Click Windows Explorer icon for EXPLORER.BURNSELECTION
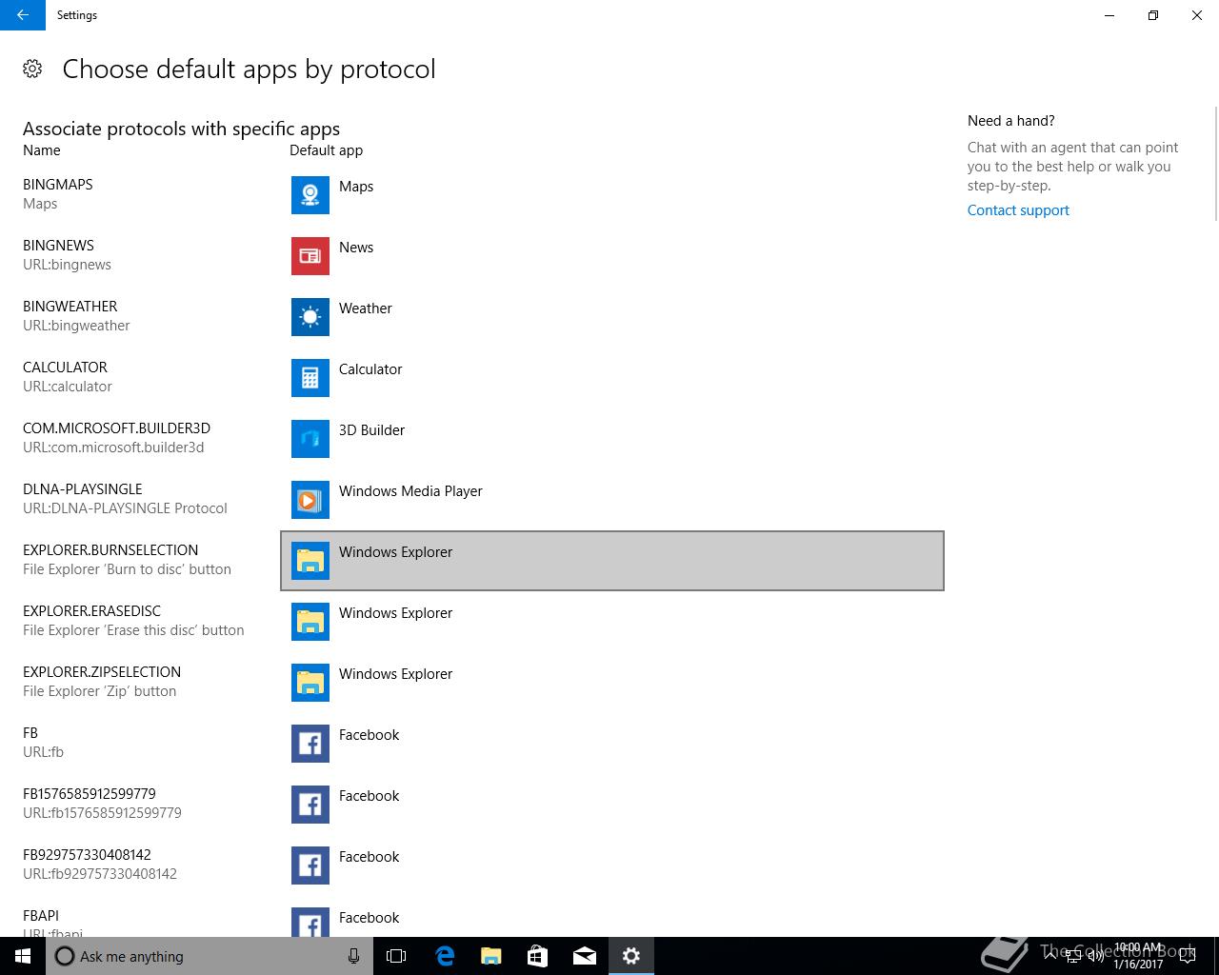This screenshot has height=975, width=1219. point(310,561)
